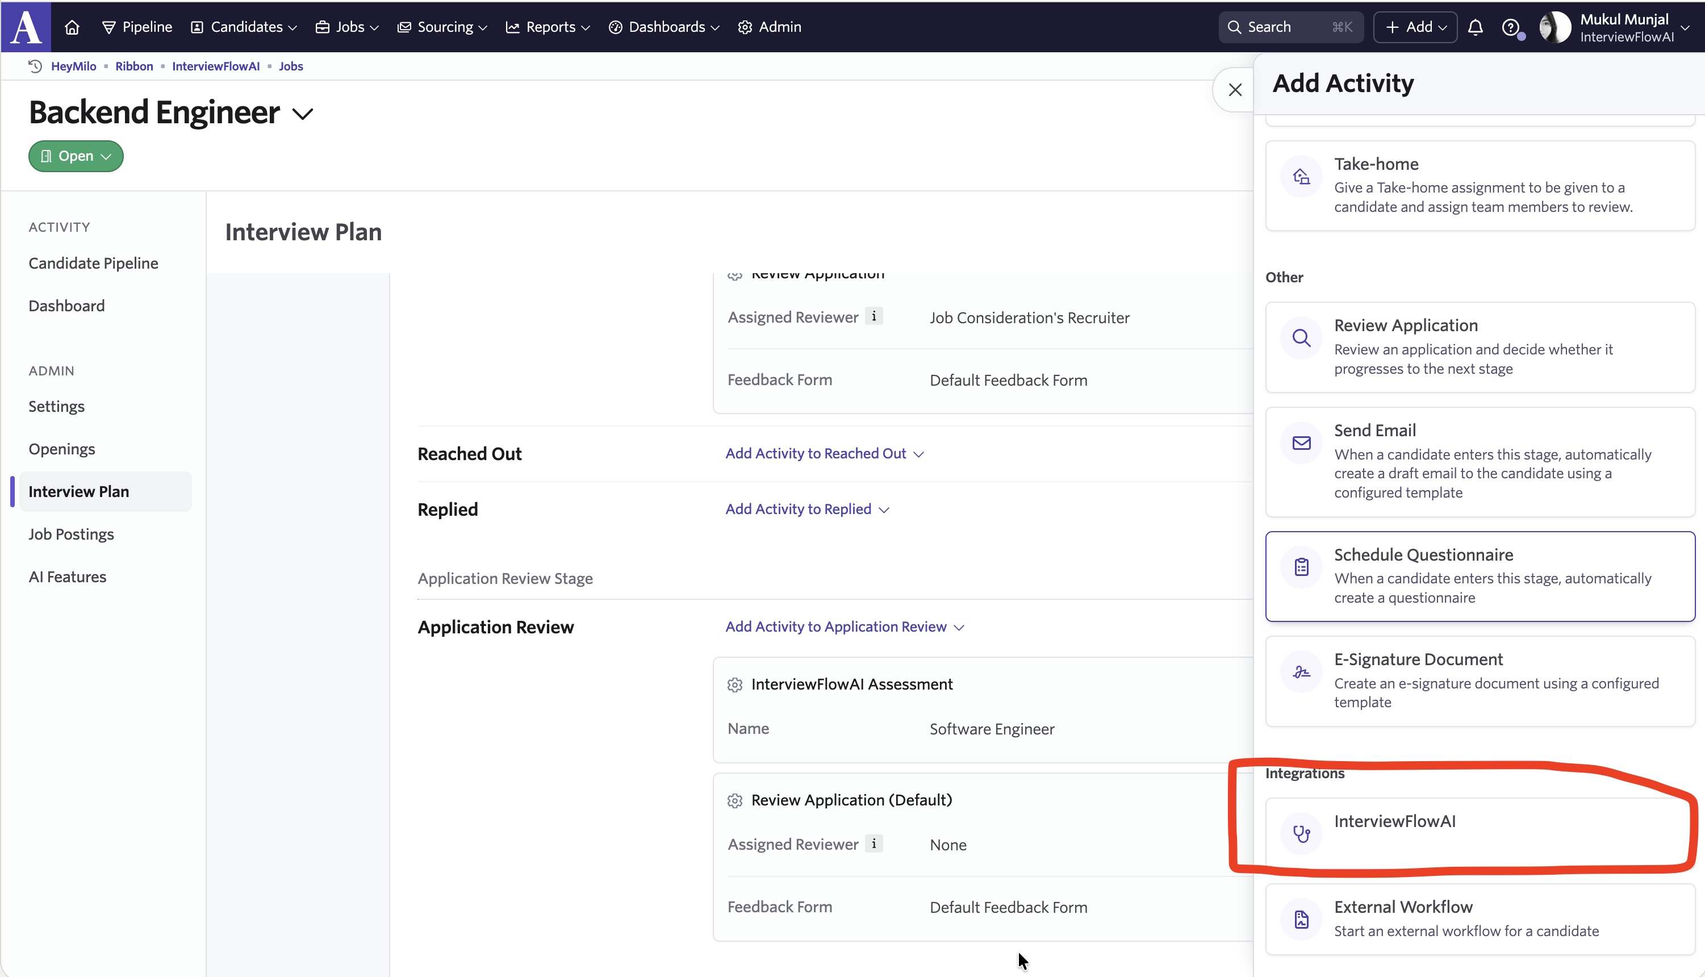Click the External Workflow document icon
1705x977 pixels.
(x=1301, y=919)
